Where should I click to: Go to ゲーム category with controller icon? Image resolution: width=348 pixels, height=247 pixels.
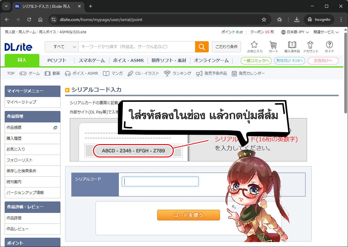tap(29, 73)
